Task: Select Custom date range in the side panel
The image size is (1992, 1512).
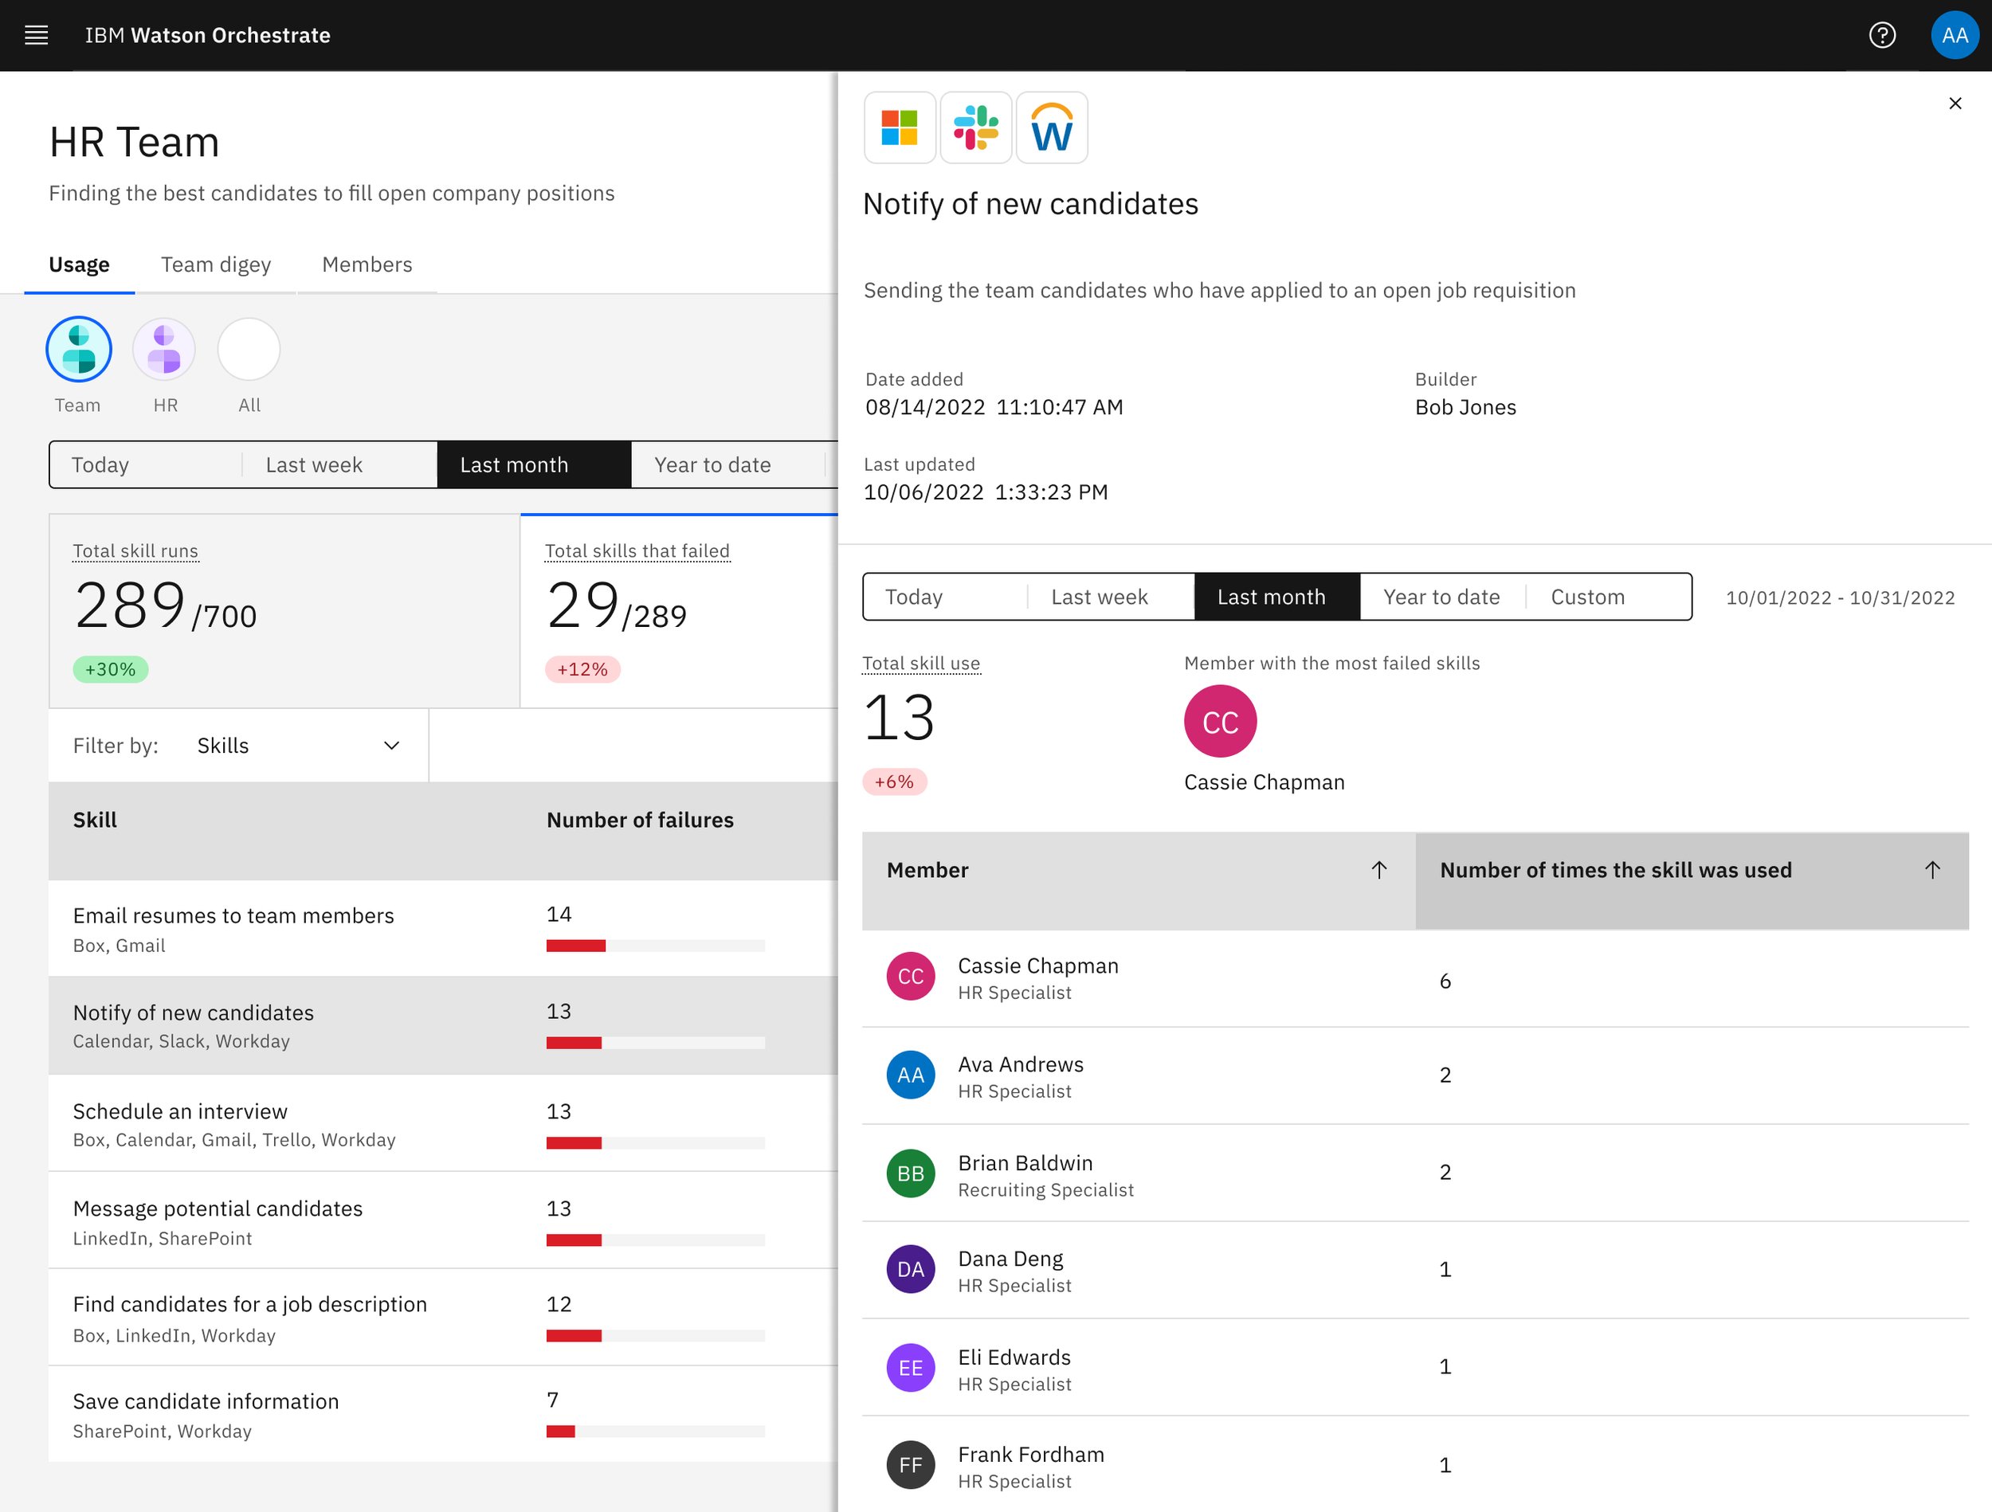Action: [x=1609, y=597]
